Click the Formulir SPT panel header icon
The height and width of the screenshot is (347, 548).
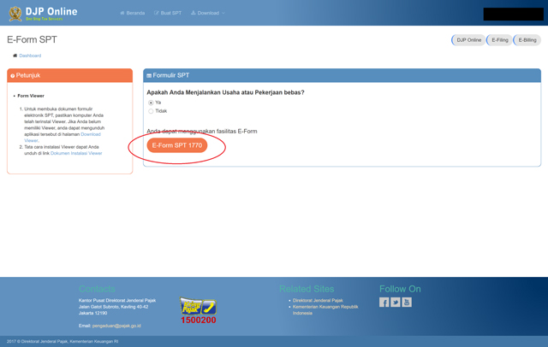tap(149, 76)
